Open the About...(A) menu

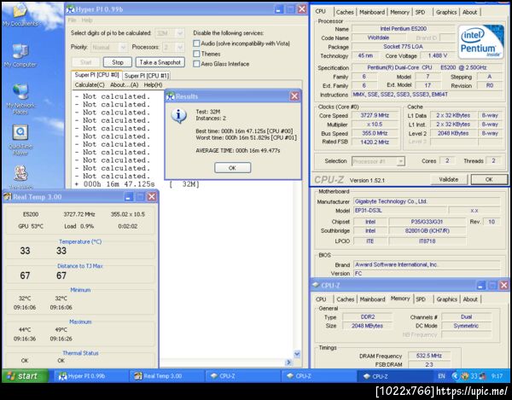coord(124,84)
